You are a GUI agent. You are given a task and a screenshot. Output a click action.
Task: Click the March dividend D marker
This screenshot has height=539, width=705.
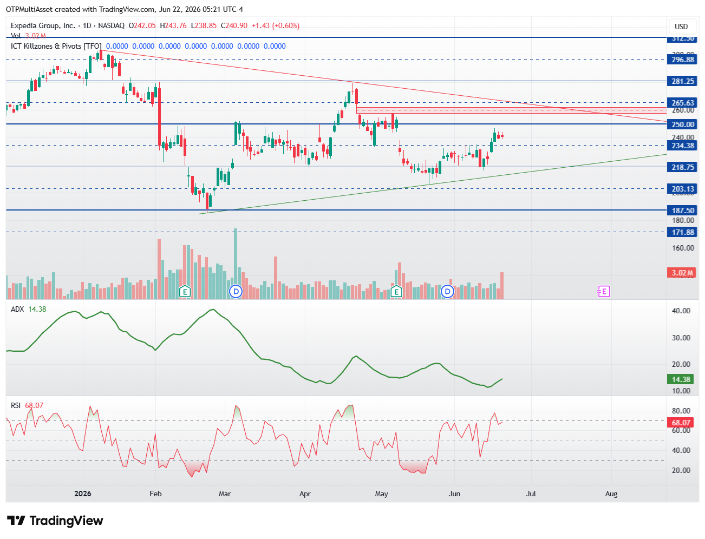click(x=236, y=292)
